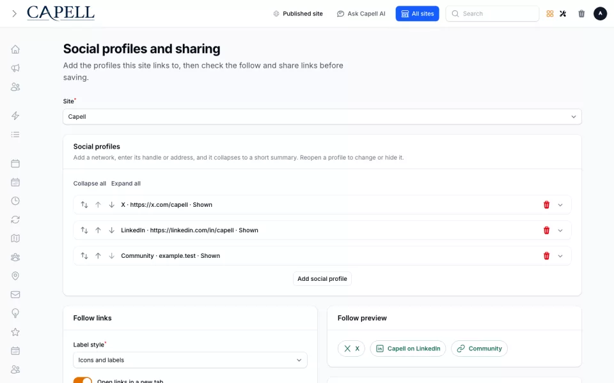
Task: Open the folded map sidebar icon
Action: coord(15,238)
